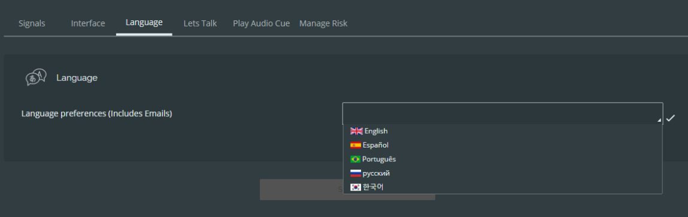The height and width of the screenshot is (217, 688).
Task: Click the Spain flag icon
Action: pyautogui.click(x=356, y=145)
